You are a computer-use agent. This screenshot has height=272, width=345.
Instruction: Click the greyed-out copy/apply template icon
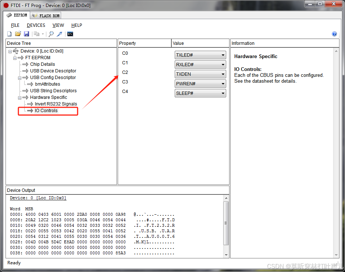pos(36,34)
